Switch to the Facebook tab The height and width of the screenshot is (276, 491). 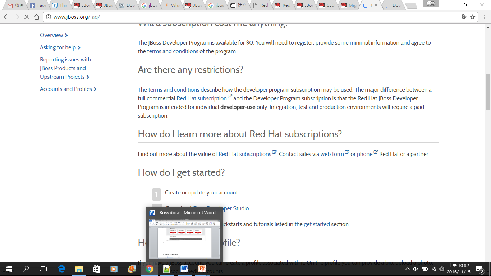[37, 5]
